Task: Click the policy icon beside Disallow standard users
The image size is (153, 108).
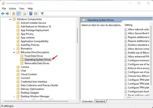Action: tap(126, 45)
